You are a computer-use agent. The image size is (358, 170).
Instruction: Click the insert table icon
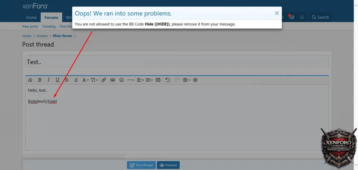(x=158, y=80)
